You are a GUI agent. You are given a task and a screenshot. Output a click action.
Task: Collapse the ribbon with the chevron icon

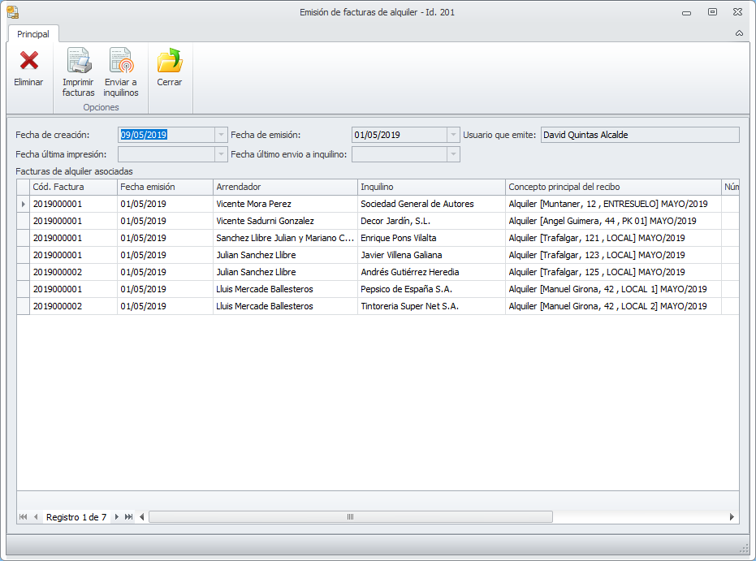point(739,33)
